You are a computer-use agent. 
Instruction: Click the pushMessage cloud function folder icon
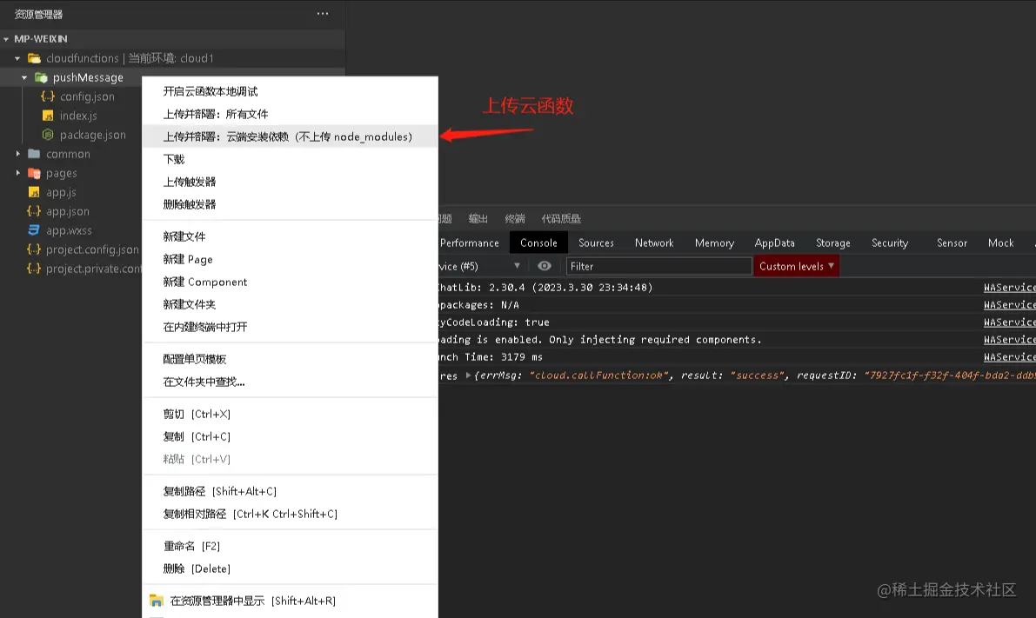coord(41,77)
